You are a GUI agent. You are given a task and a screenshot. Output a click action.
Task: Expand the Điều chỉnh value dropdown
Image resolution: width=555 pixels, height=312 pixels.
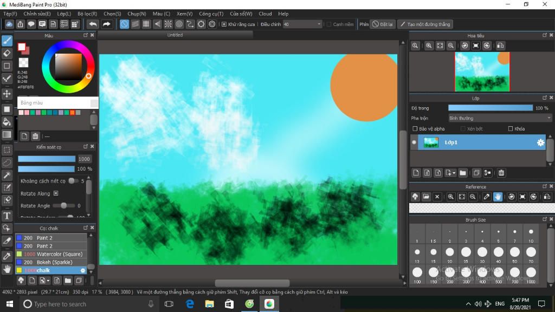click(319, 24)
